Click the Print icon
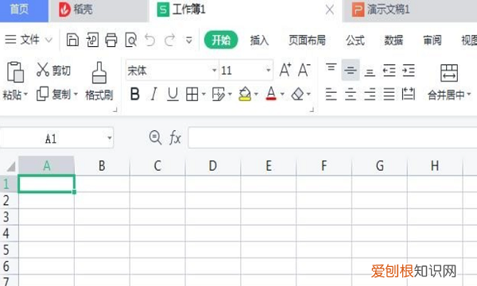The image size is (477, 286). (111, 40)
